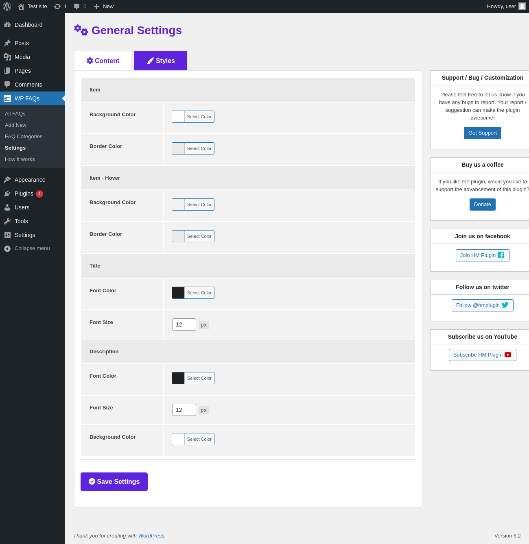Click the Donate button
The width and height of the screenshot is (529, 544).
pos(483,205)
